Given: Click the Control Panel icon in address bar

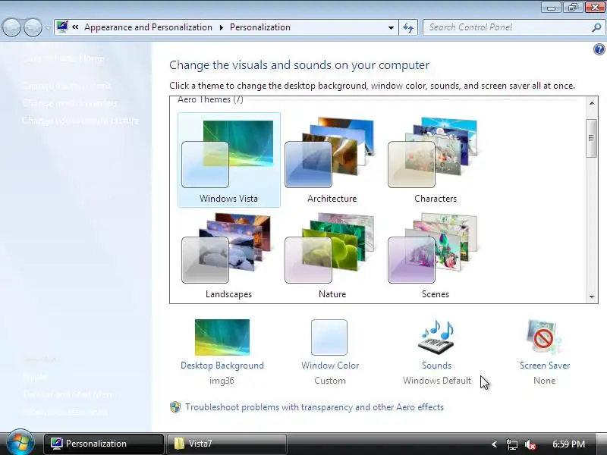Looking at the screenshot, I should 62,27.
